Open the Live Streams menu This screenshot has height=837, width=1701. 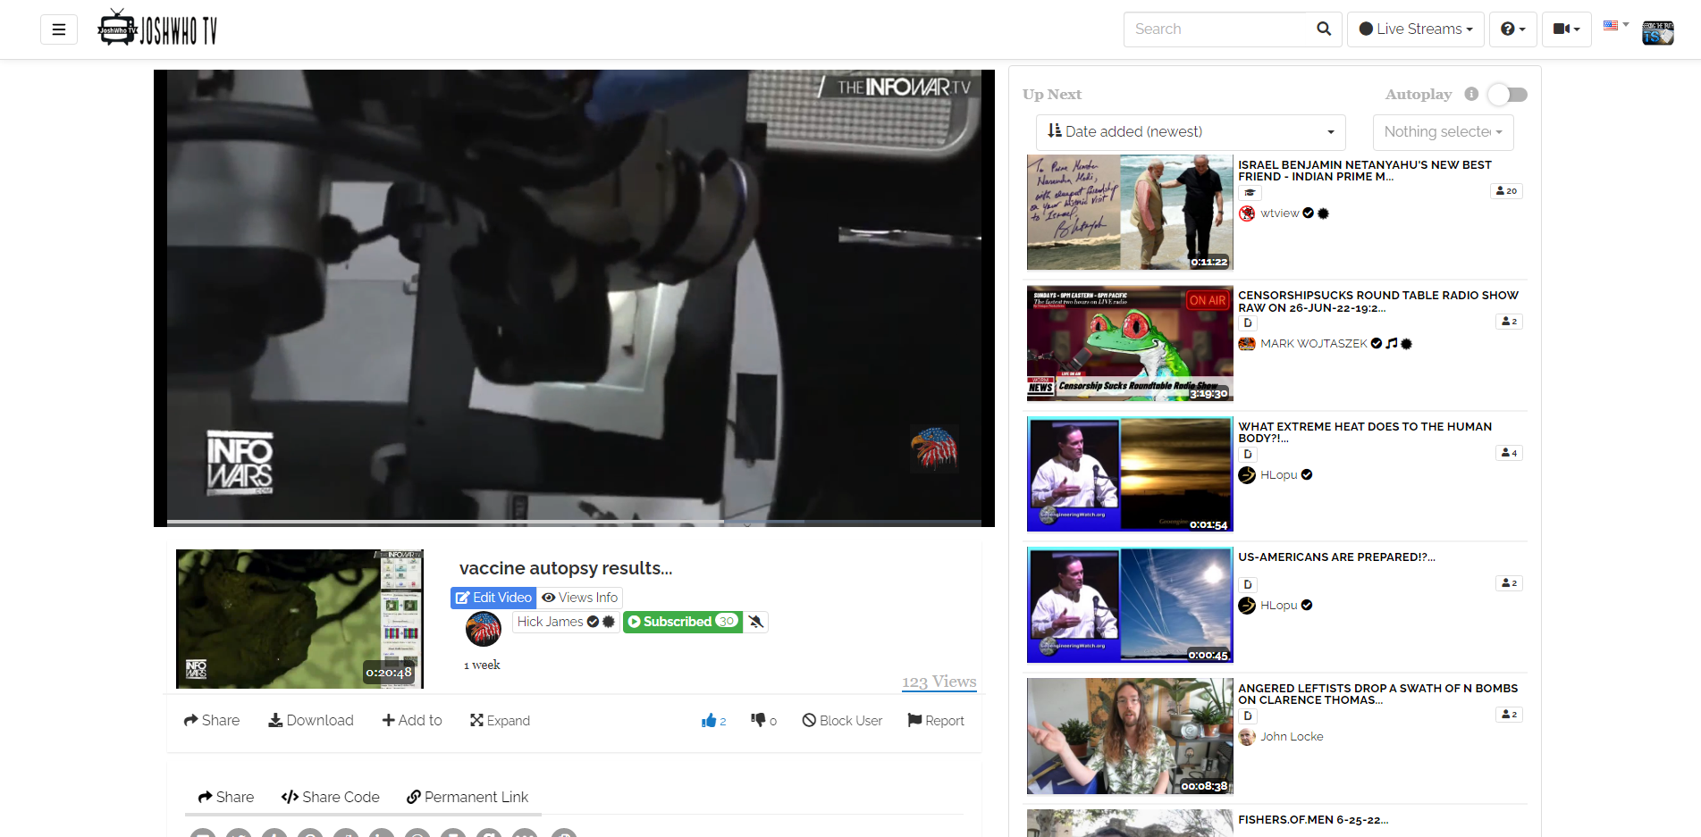pos(1415,29)
